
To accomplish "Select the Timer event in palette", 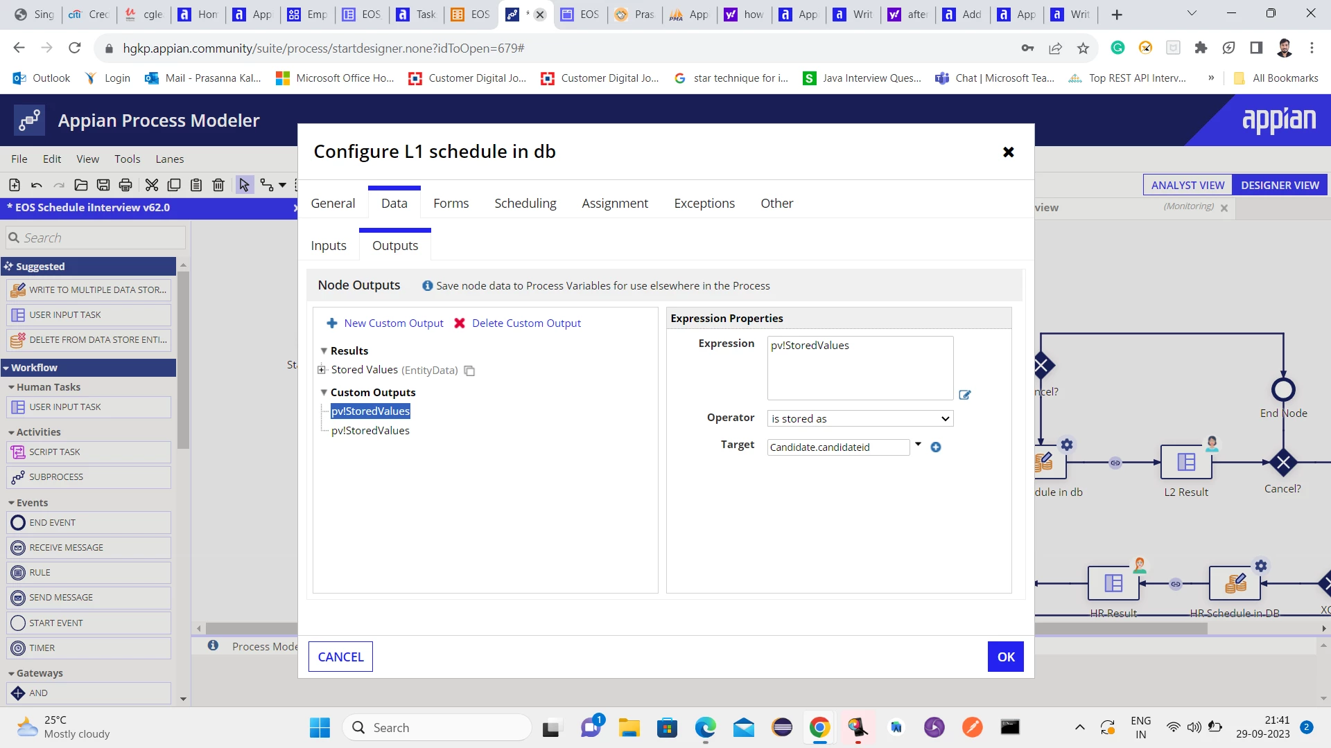I will tap(89, 648).
